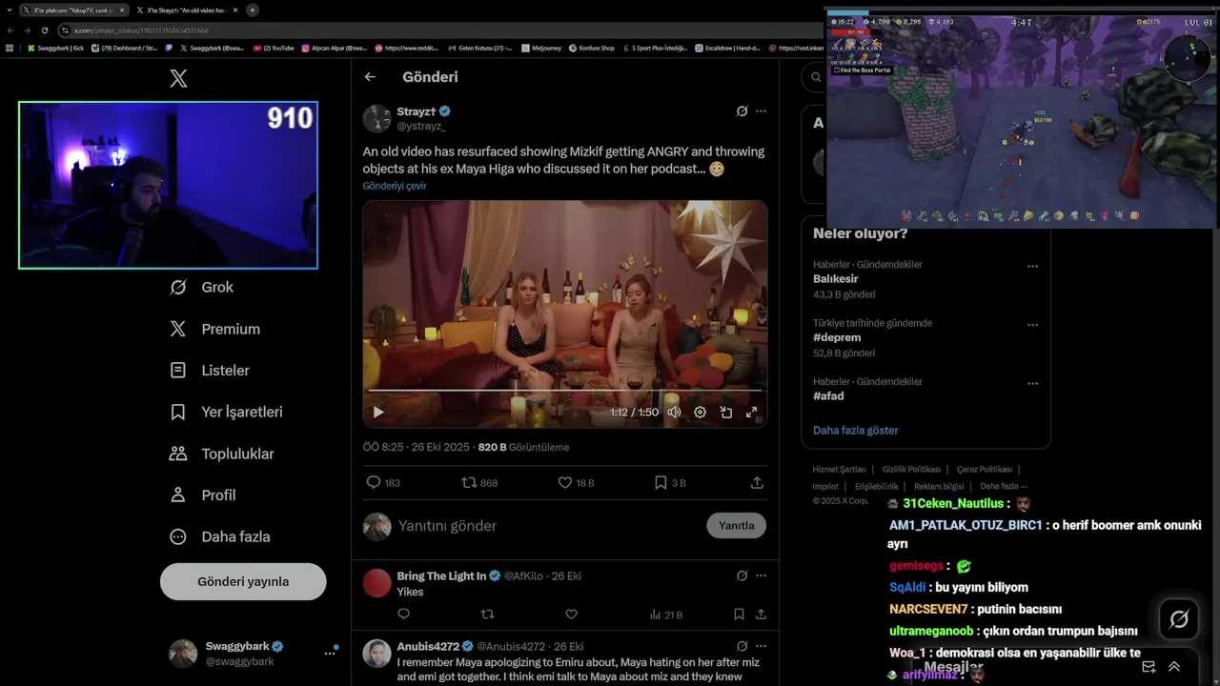
Task: Reply to post with 183 comments
Action: (x=383, y=483)
